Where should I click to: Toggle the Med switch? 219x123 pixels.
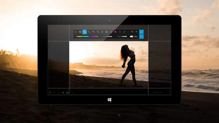tap(132, 37)
